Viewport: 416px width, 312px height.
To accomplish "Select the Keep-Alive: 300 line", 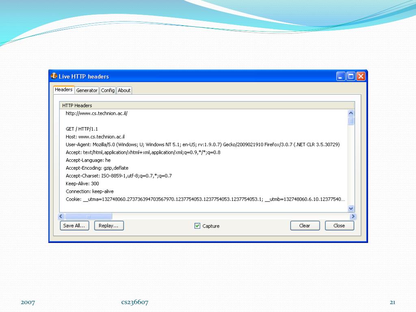I will coord(82,184).
